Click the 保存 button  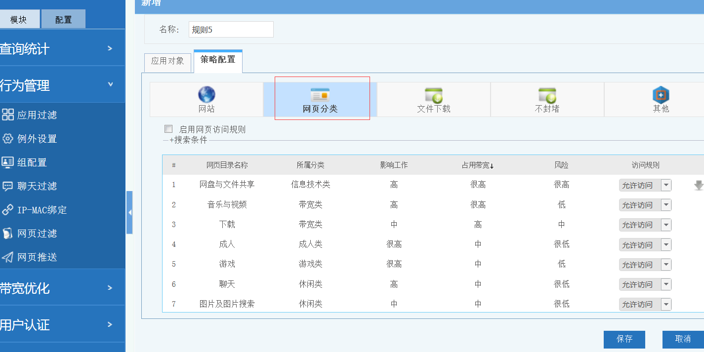(x=624, y=339)
